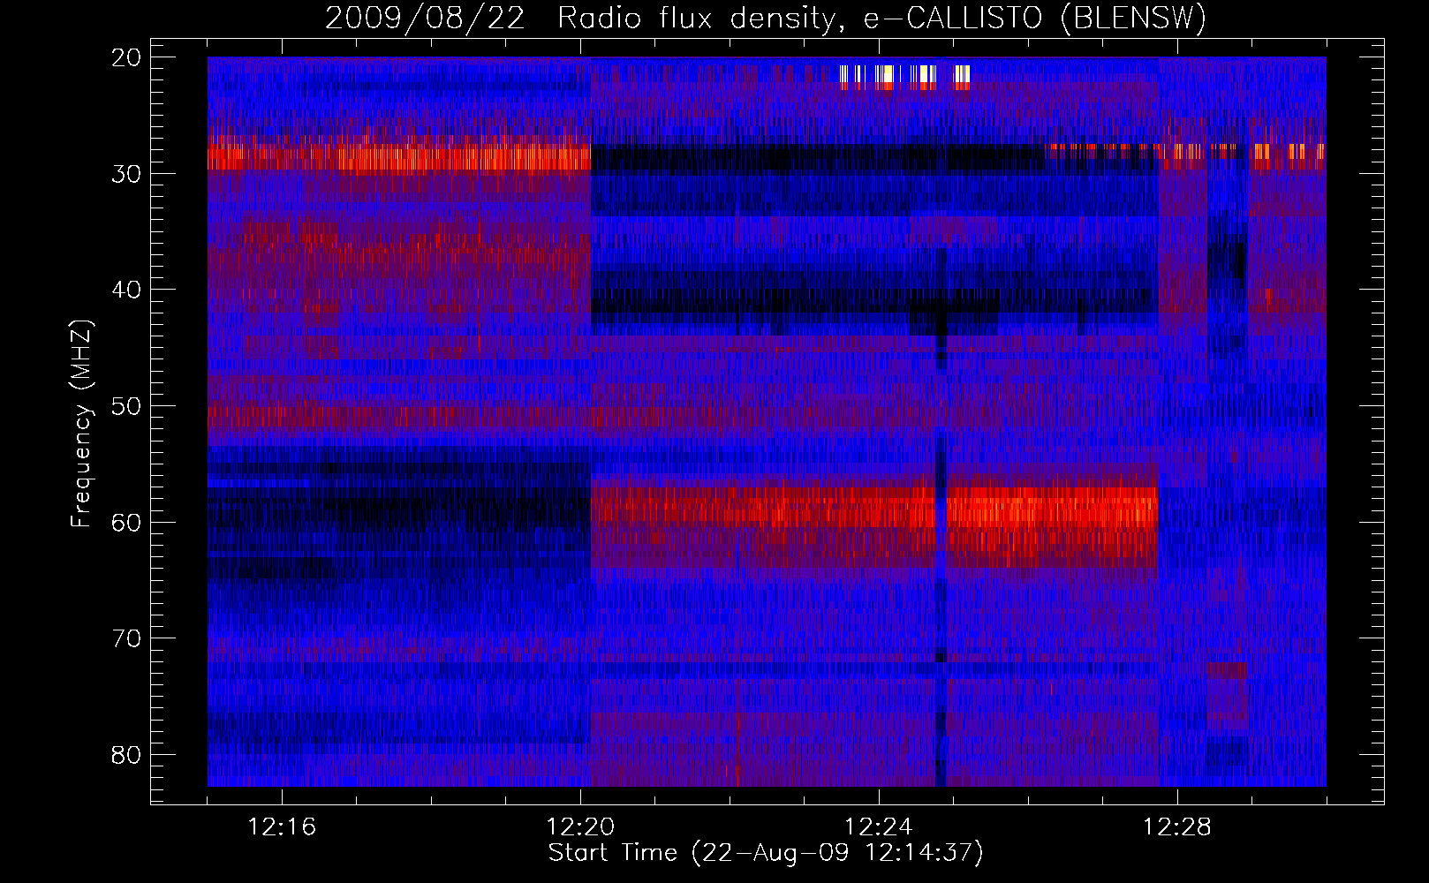This screenshot has width=1429, height=883.
Task: Click the orange 29 MHz band before 12:20
Action: coord(399,158)
